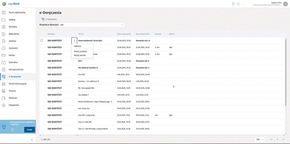
Task: Click horizontal scrollbar under Nadawca column
Action: point(58,135)
